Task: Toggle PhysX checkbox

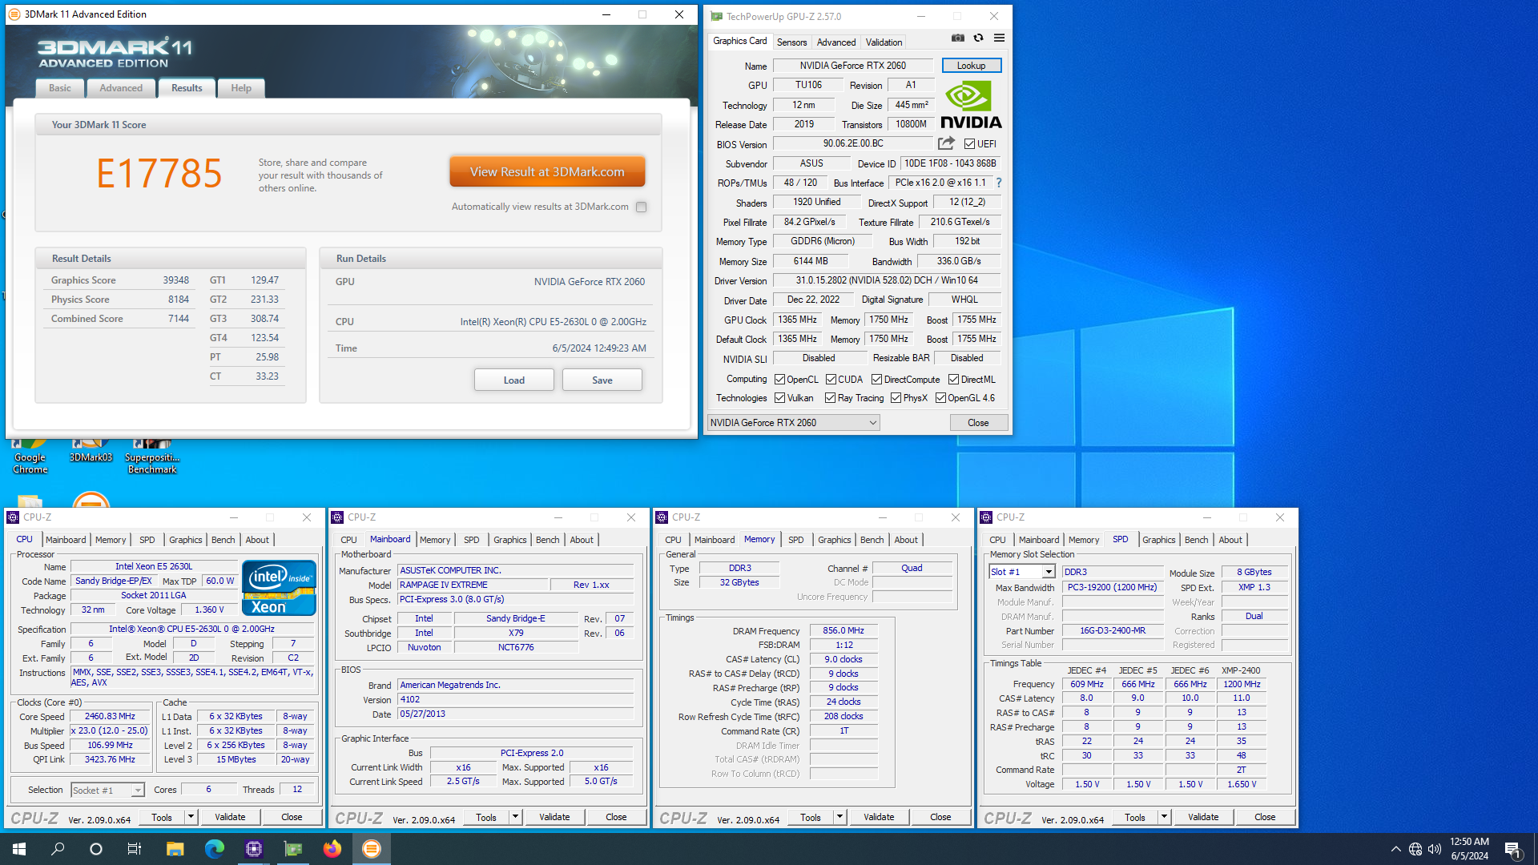Action: click(x=896, y=398)
